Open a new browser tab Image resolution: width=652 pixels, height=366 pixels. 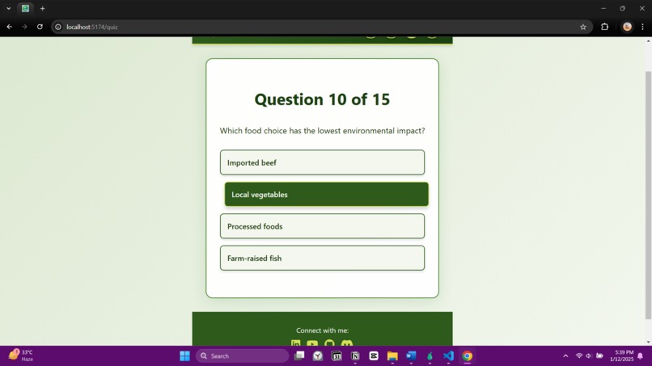[x=42, y=8]
